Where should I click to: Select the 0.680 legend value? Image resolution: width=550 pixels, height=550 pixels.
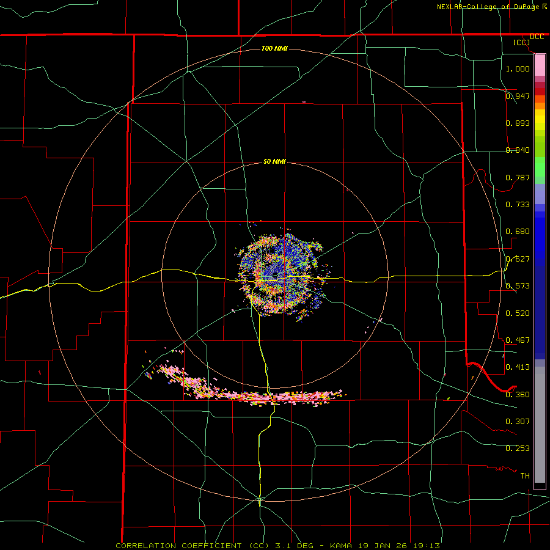518,231
